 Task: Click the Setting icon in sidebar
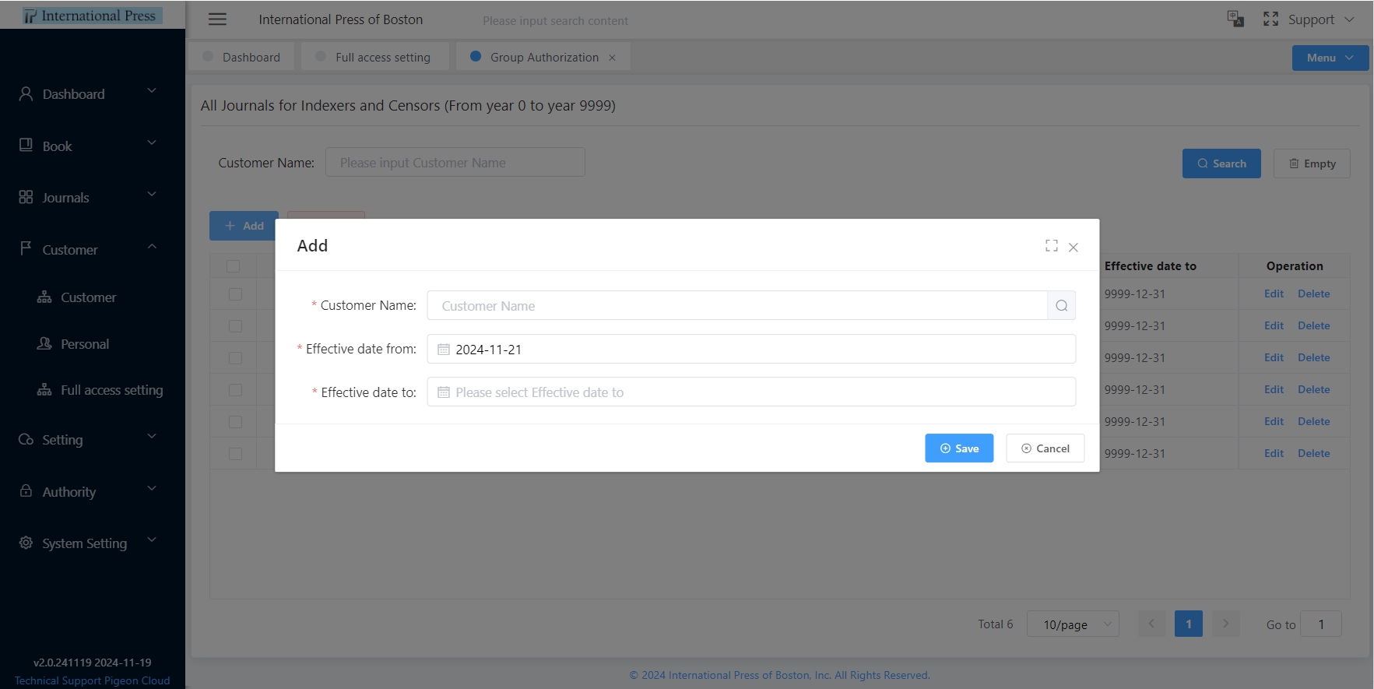point(26,439)
